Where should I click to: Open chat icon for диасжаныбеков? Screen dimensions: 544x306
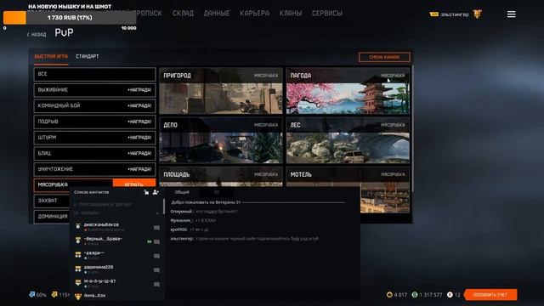[156, 228]
